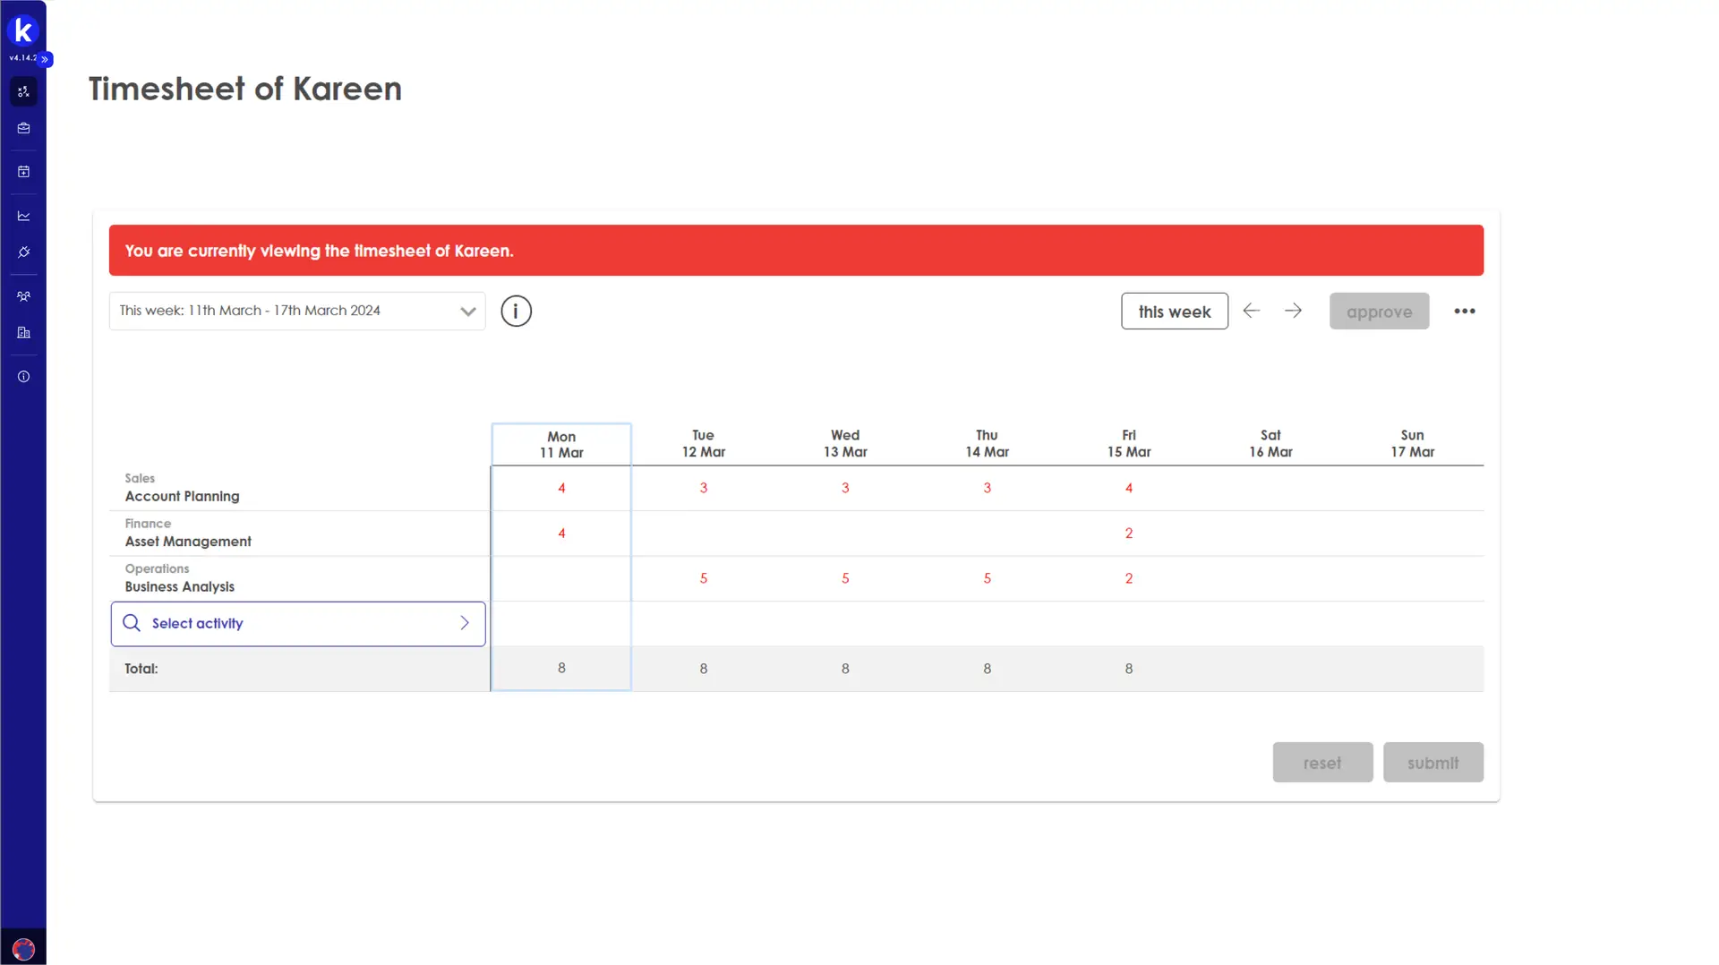Go to the previous week arrow
This screenshot has height=965, width=1719.
(x=1252, y=311)
